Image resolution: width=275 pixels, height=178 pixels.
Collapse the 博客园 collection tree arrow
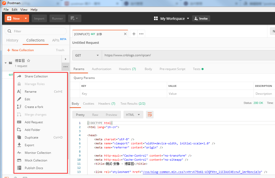6,63
